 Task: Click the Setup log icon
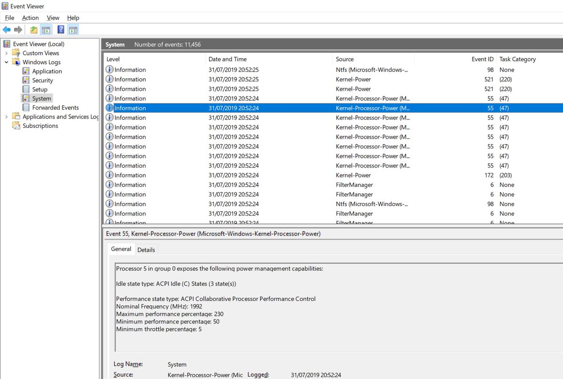(26, 89)
